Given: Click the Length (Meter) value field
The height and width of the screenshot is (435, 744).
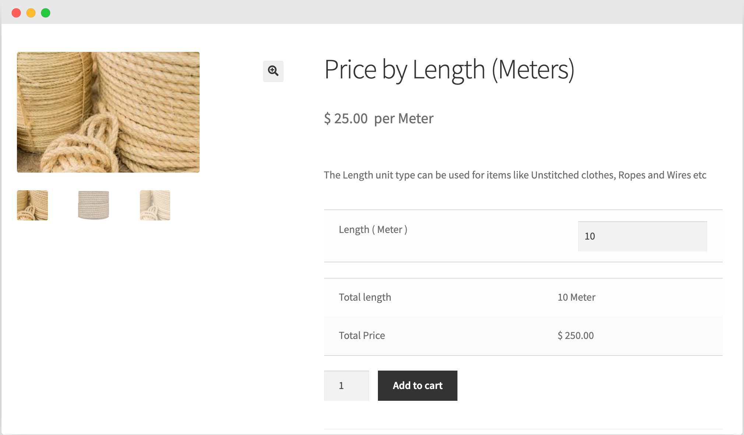Looking at the screenshot, I should [x=642, y=236].
